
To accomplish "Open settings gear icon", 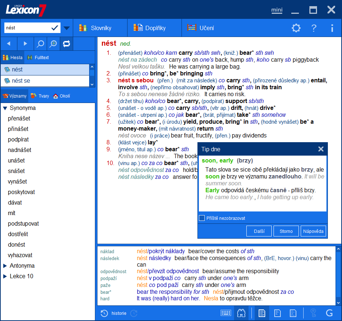I will (x=296, y=28).
